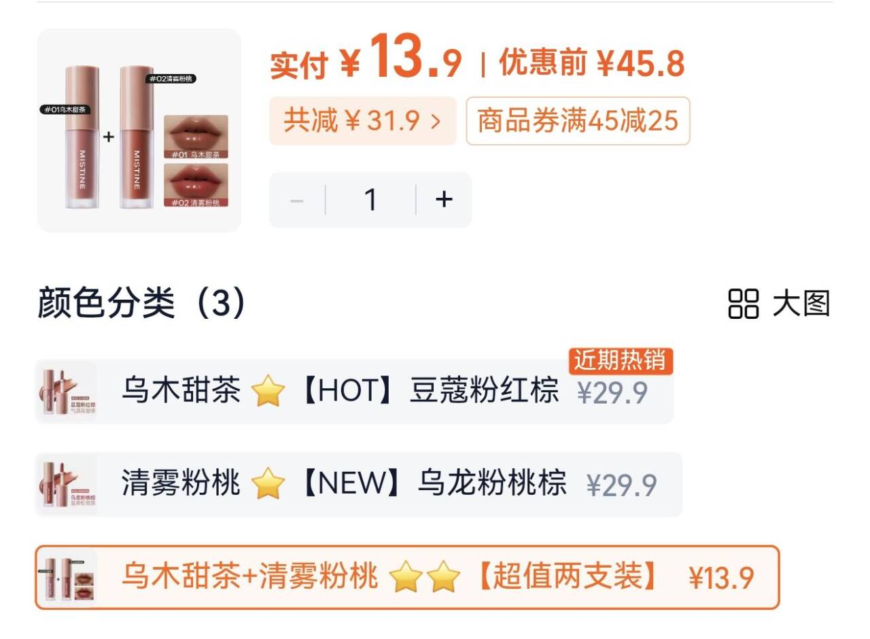Viewport: 870px width, 639px height.
Task: Click the #02 清雾粉桃 lip swatch
Action: pyautogui.click(x=196, y=185)
